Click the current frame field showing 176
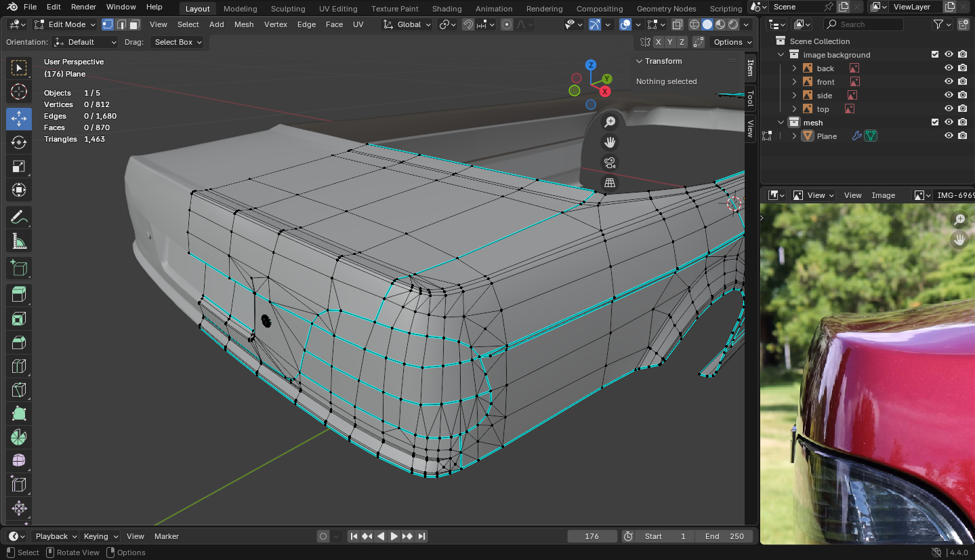975x560 pixels. pyautogui.click(x=592, y=536)
